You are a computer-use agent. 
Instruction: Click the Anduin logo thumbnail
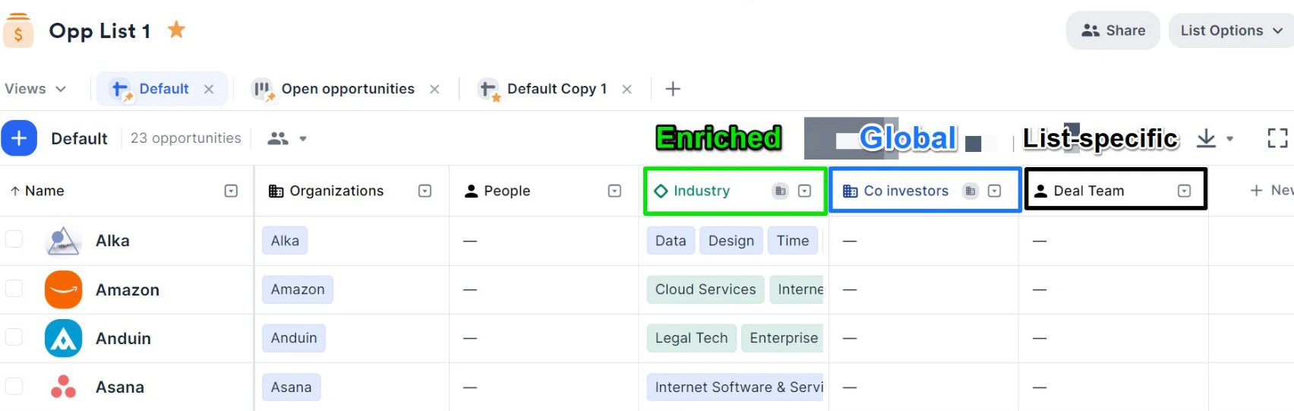click(x=63, y=338)
